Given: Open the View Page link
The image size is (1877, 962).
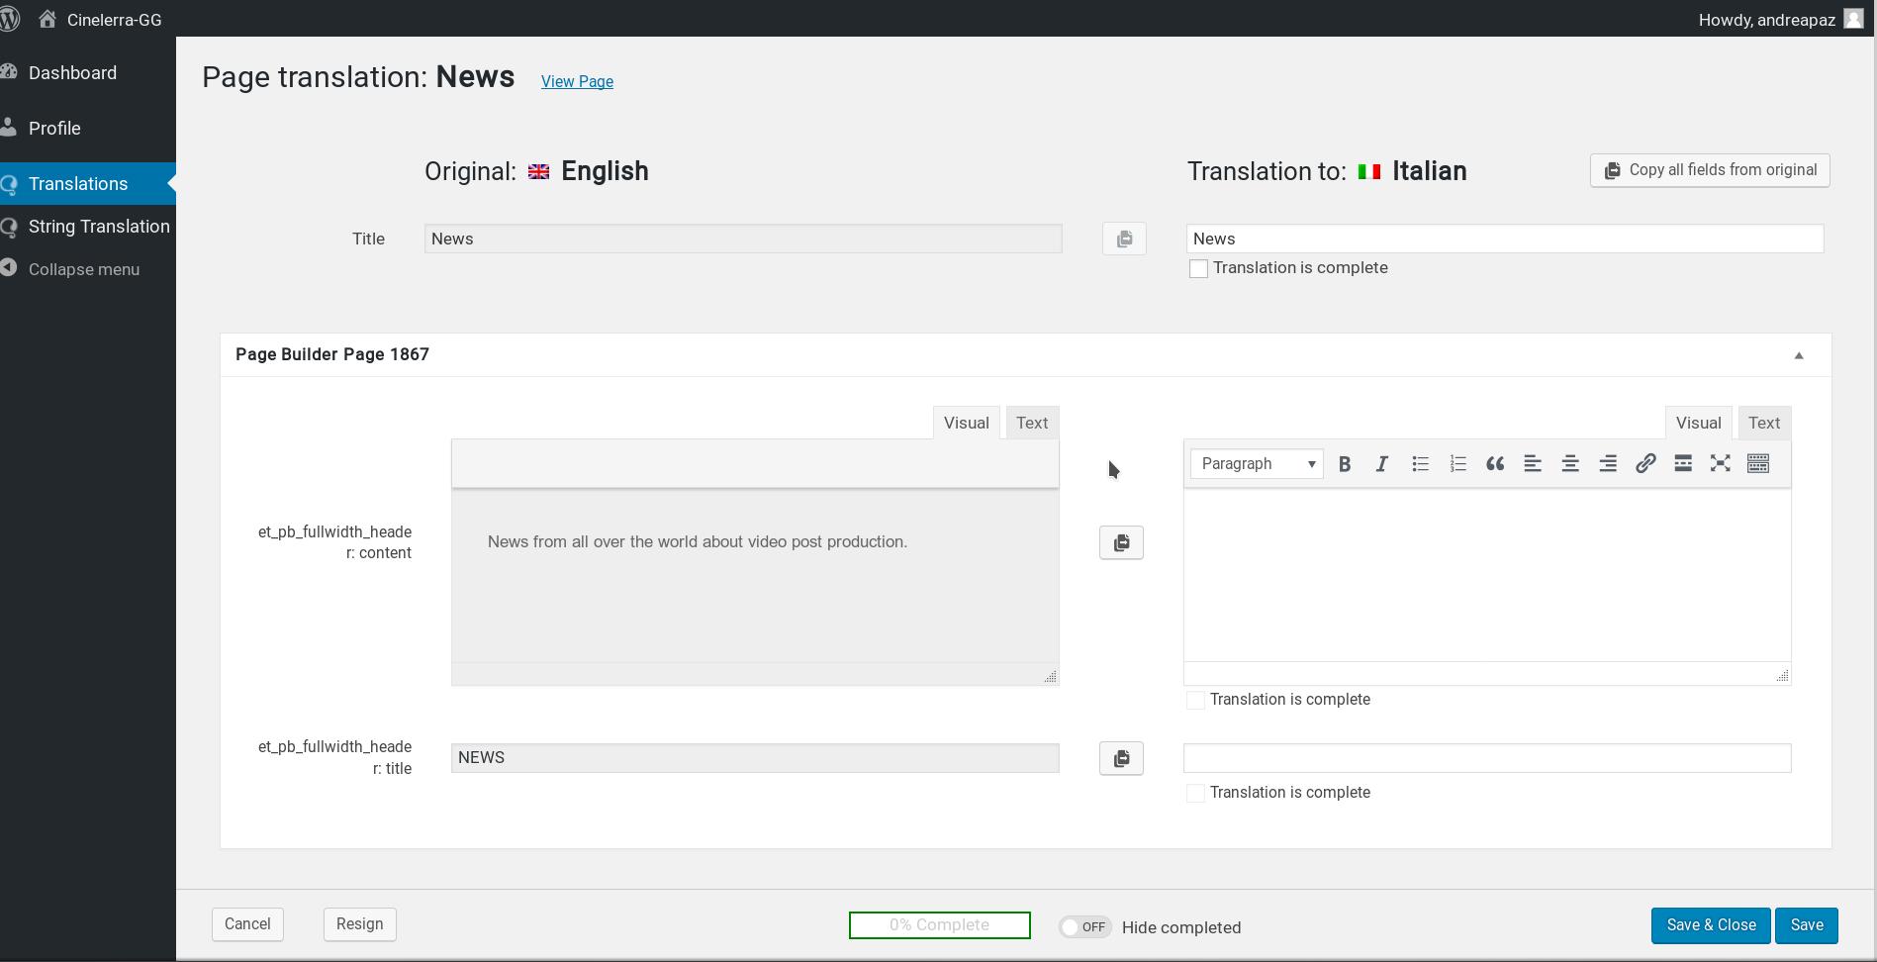Looking at the screenshot, I should point(577,81).
